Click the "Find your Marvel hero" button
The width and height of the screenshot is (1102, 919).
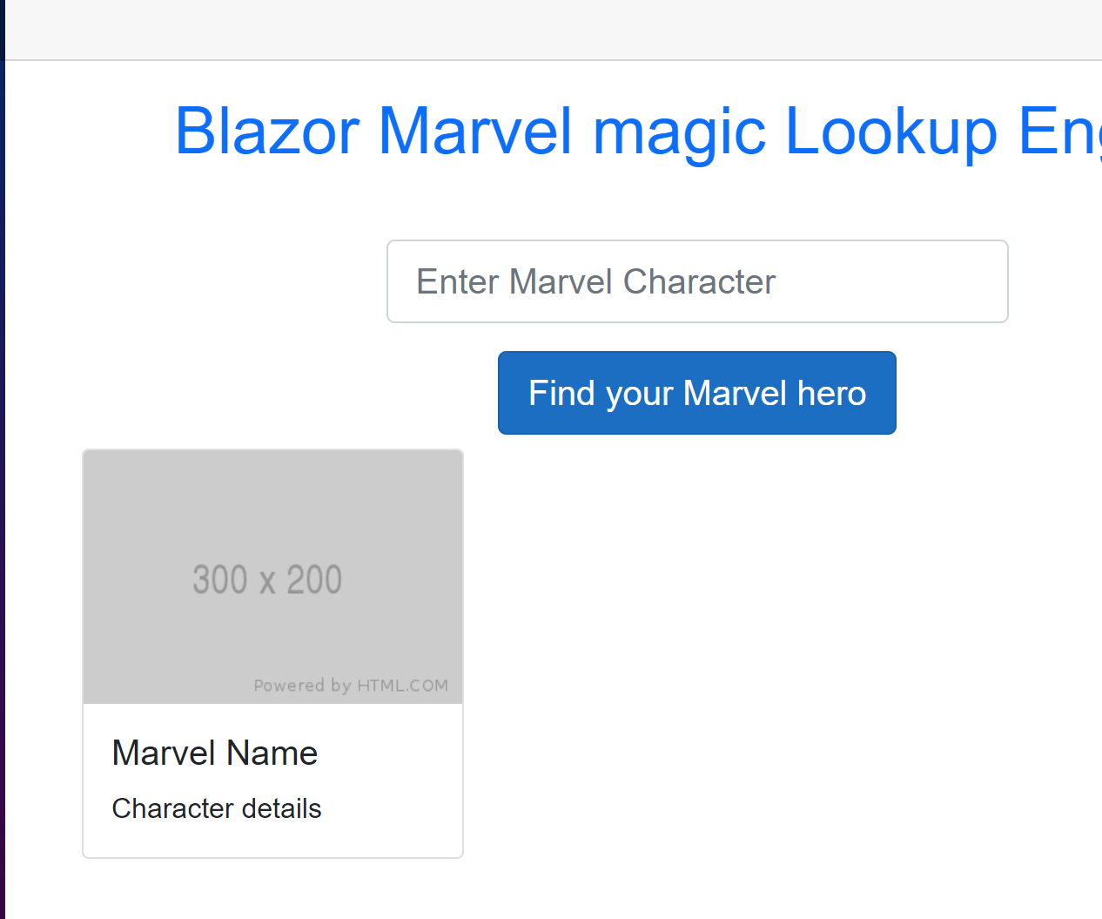[696, 393]
